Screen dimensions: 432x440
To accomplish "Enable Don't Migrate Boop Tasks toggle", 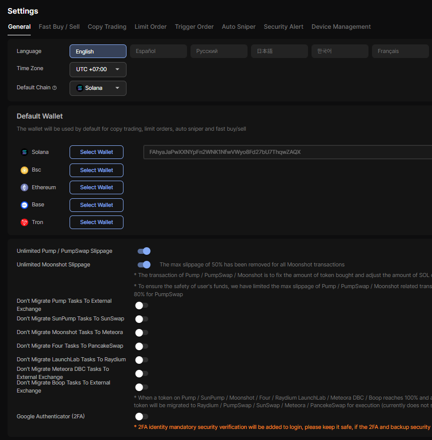I will [x=142, y=387].
